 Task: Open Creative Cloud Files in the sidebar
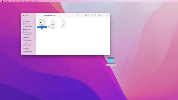point(28,40)
